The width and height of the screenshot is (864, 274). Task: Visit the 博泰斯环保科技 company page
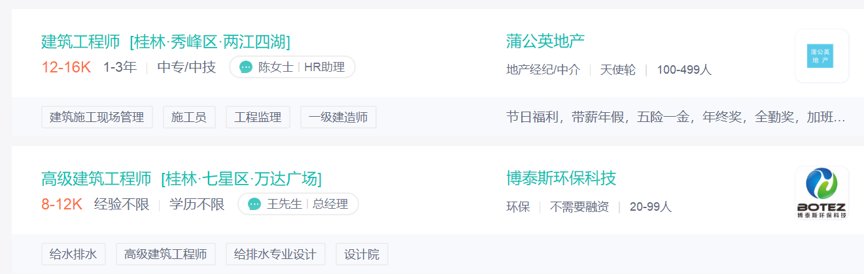561,179
